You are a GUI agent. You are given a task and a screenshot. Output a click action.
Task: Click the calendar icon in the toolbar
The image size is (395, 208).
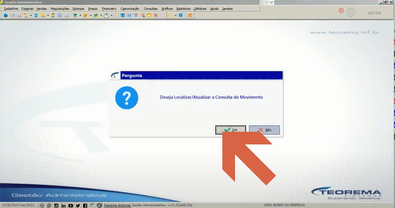click(136, 16)
